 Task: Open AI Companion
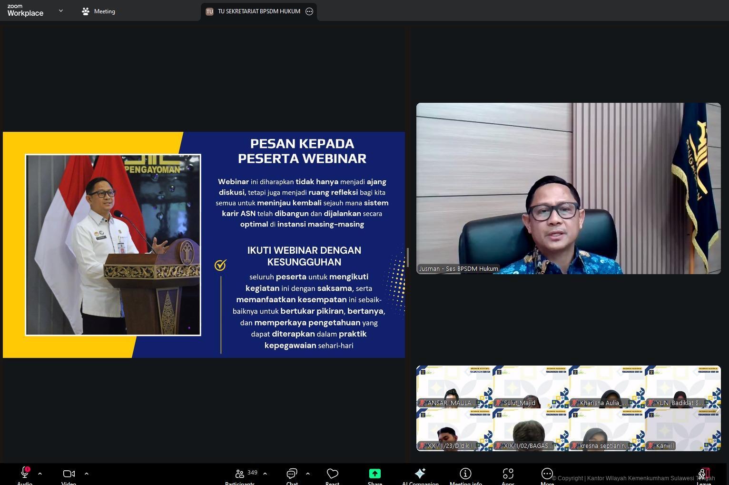pyautogui.click(x=420, y=474)
